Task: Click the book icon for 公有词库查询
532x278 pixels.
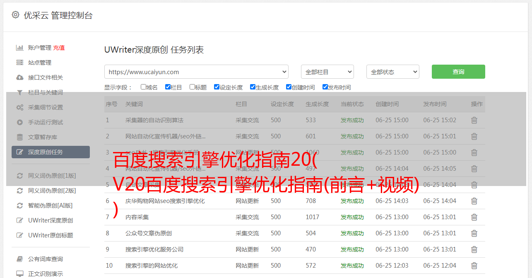Action: [x=19, y=259]
